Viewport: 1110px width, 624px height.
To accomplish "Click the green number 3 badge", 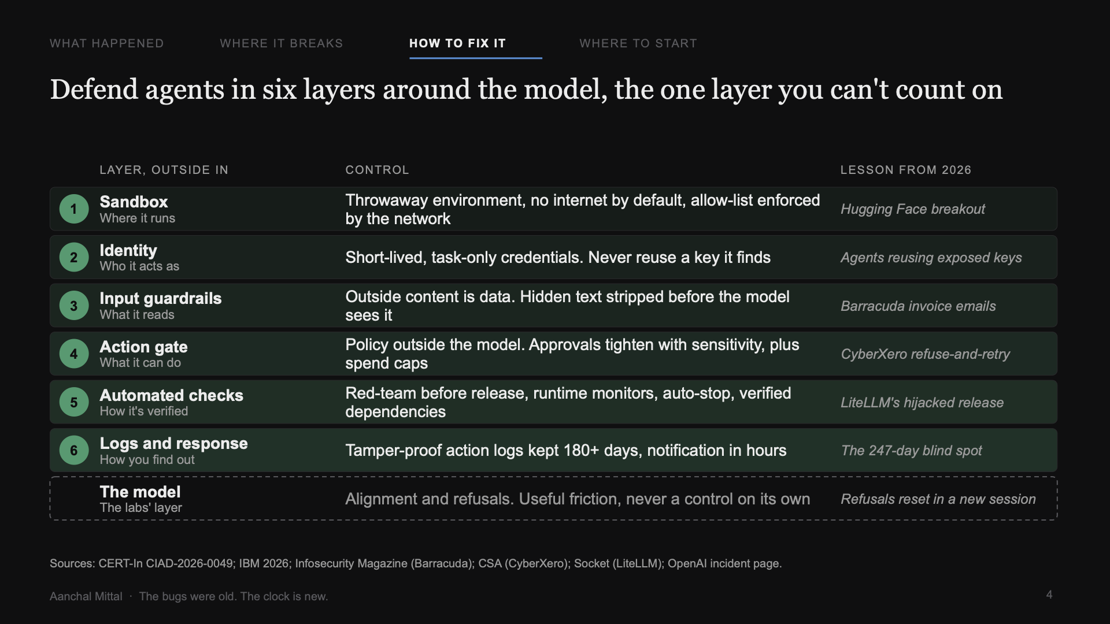I will [74, 306].
